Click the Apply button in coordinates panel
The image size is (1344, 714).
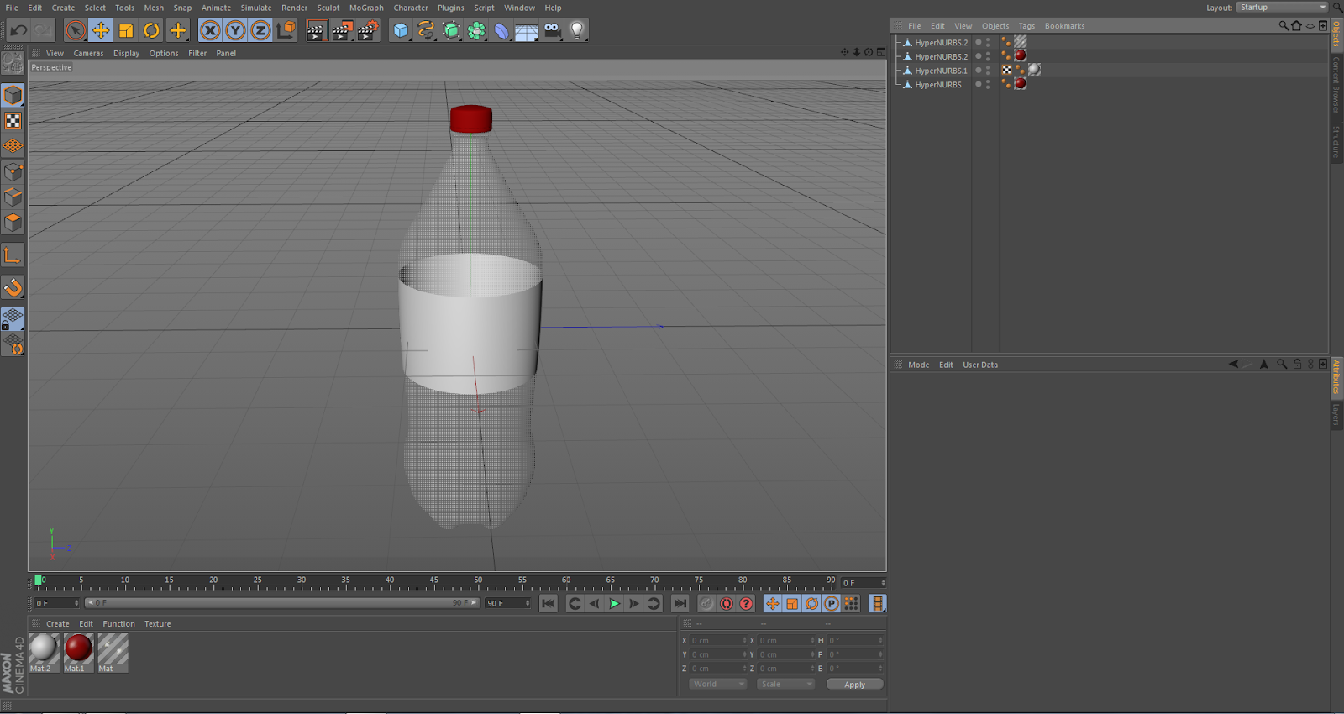pyautogui.click(x=854, y=685)
